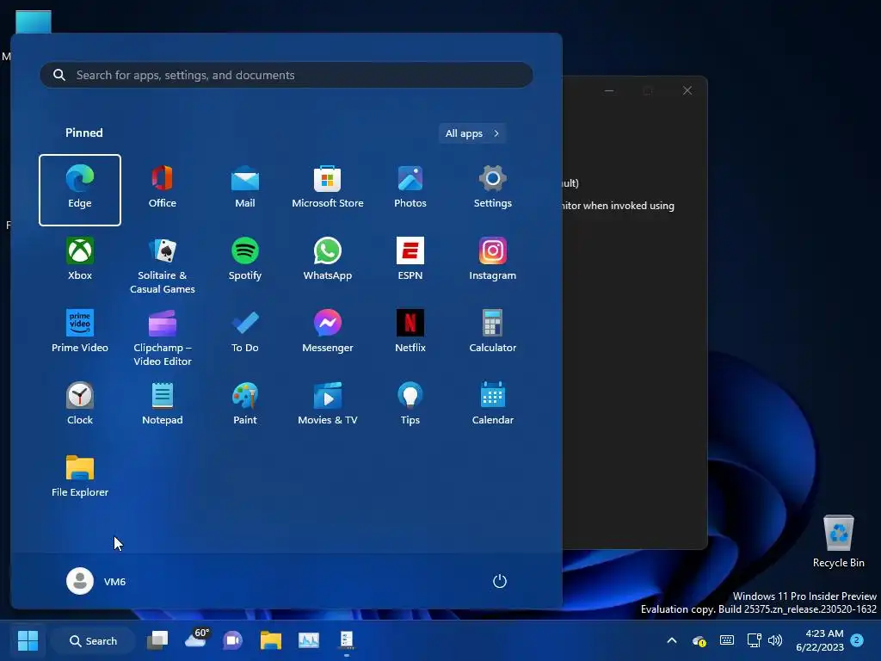The height and width of the screenshot is (661, 881).
Task: Open Task View on the taskbar
Action: click(157, 640)
